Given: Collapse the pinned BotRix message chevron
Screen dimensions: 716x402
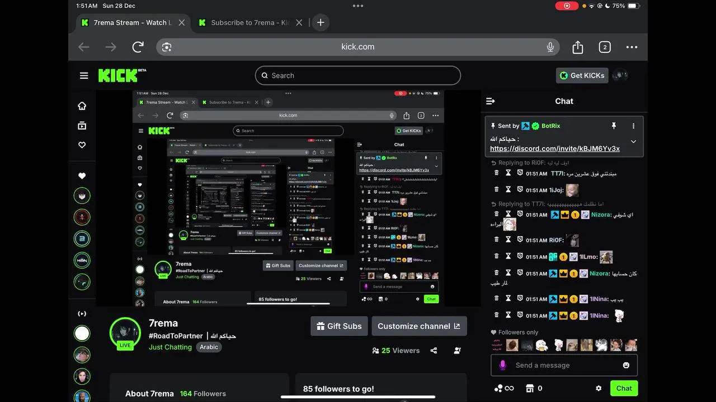Looking at the screenshot, I should coord(633,142).
